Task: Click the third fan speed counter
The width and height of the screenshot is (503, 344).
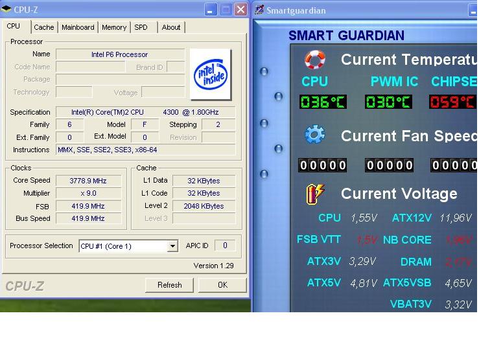Action: point(454,165)
